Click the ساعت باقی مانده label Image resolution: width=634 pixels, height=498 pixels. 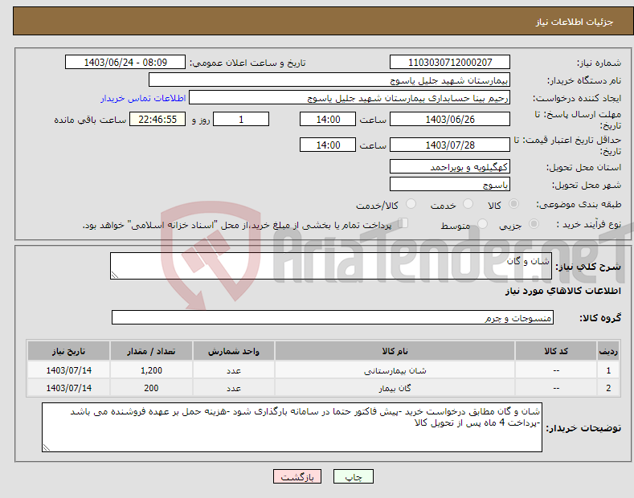coord(91,120)
